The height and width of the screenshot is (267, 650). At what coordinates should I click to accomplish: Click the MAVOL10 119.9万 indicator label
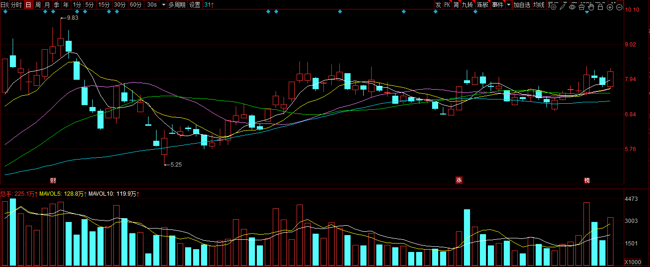(x=114, y=193)
